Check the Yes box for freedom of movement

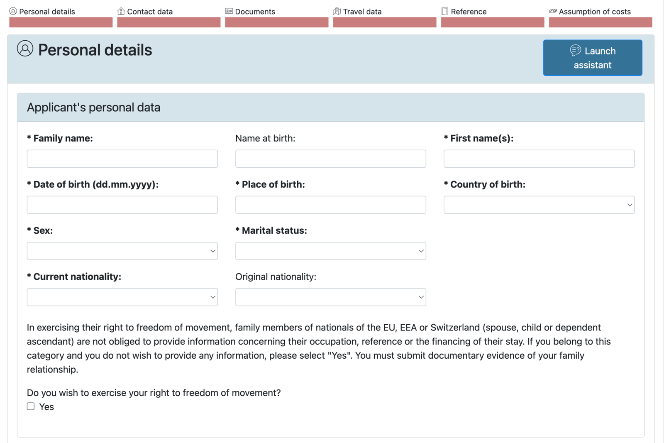click(31, 406)
